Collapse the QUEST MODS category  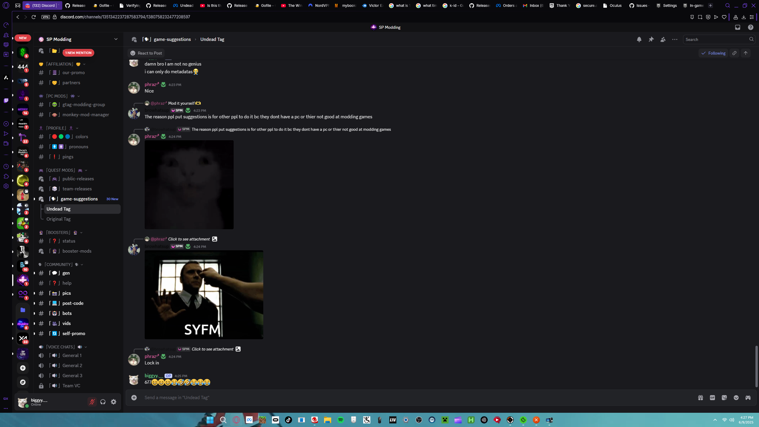point(61,170)
